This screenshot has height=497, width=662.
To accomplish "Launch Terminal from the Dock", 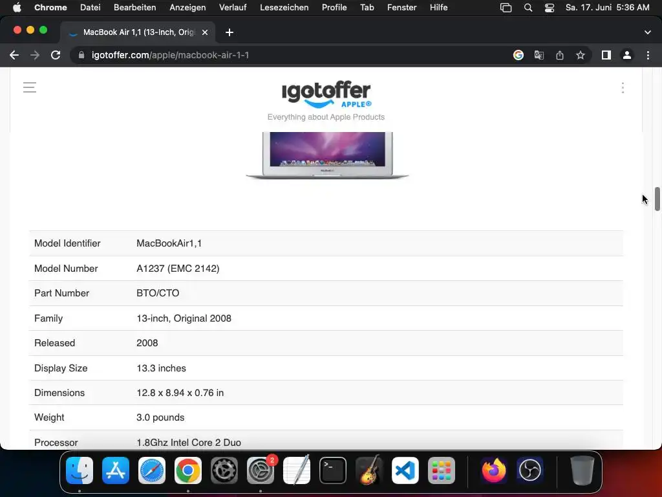I will [333, 470].
